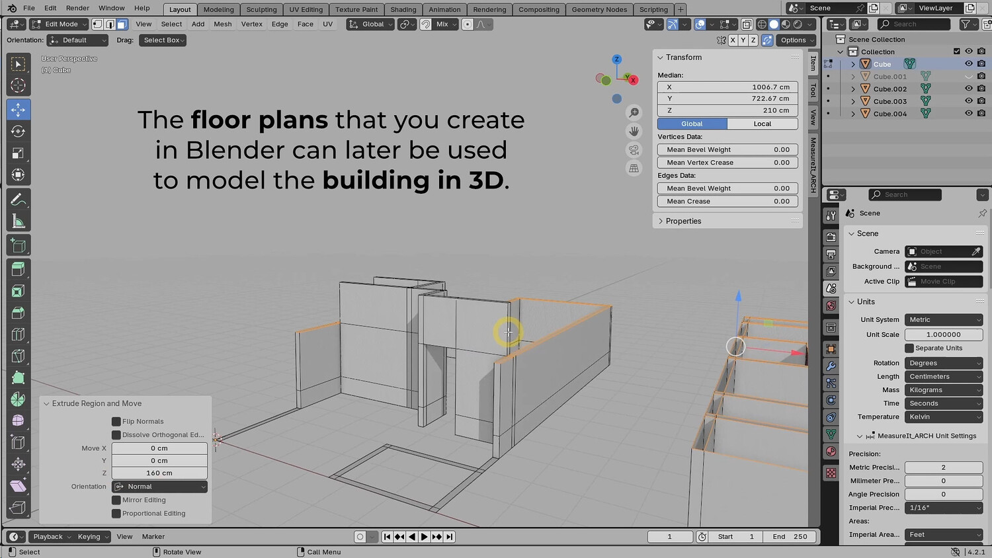Hide Cube.004 with its eye icon
992x558 pixels.
[x=969, y=114]
